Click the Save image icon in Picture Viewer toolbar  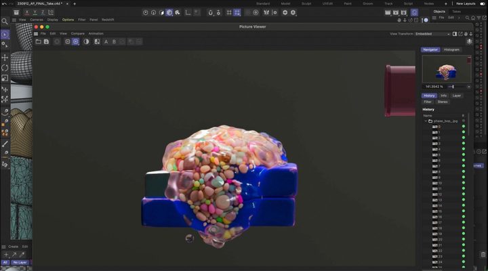coord(46,41)
